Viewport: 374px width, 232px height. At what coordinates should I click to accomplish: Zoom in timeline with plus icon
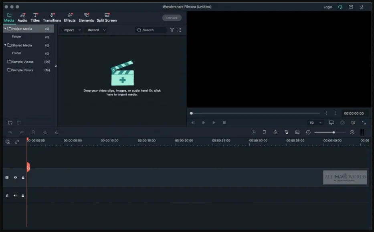(x=352, y=132)
